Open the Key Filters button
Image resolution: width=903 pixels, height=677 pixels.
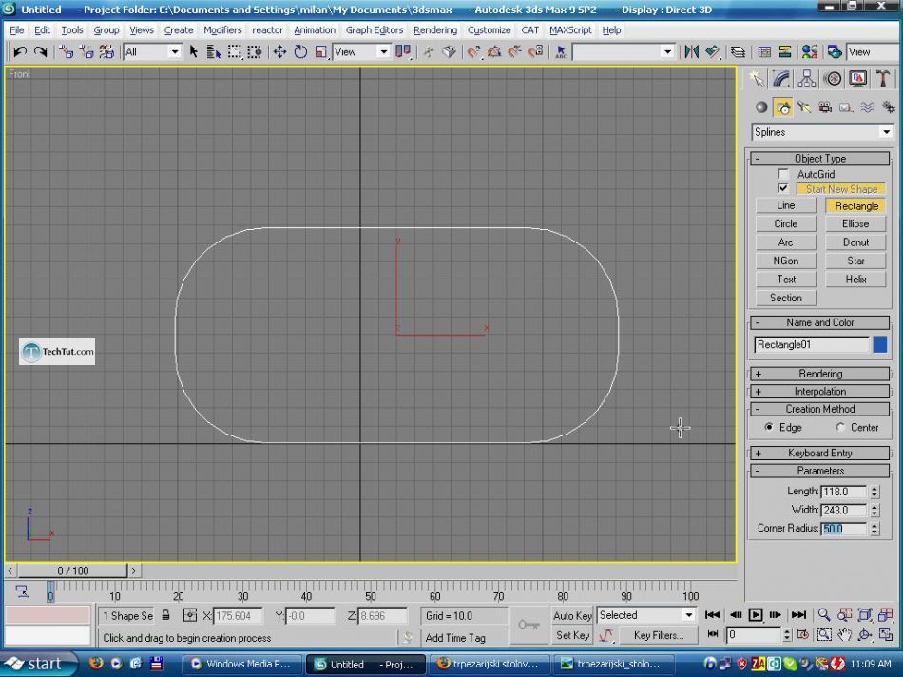[x=659, y=635]
